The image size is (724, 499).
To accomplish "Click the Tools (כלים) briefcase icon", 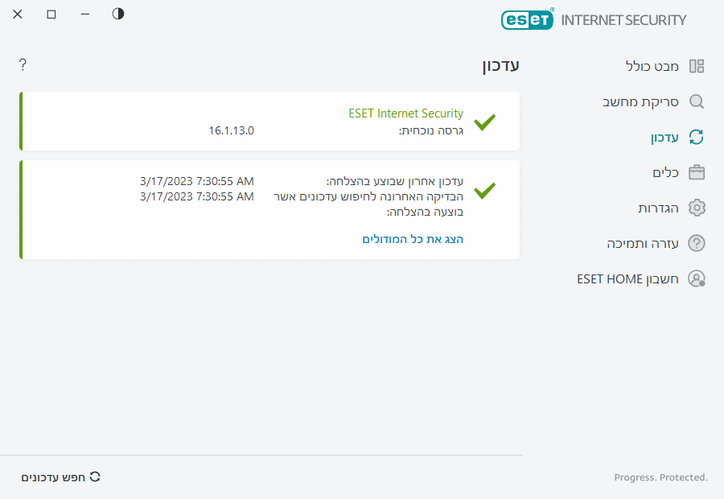I will tap(697, 172).
